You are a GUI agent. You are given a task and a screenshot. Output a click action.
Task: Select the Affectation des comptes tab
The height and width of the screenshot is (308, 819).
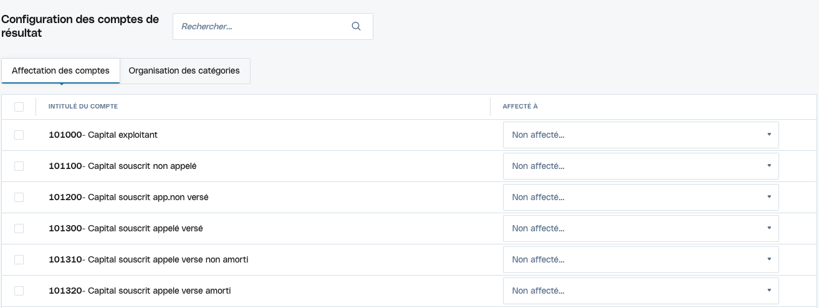click(60, 70)
